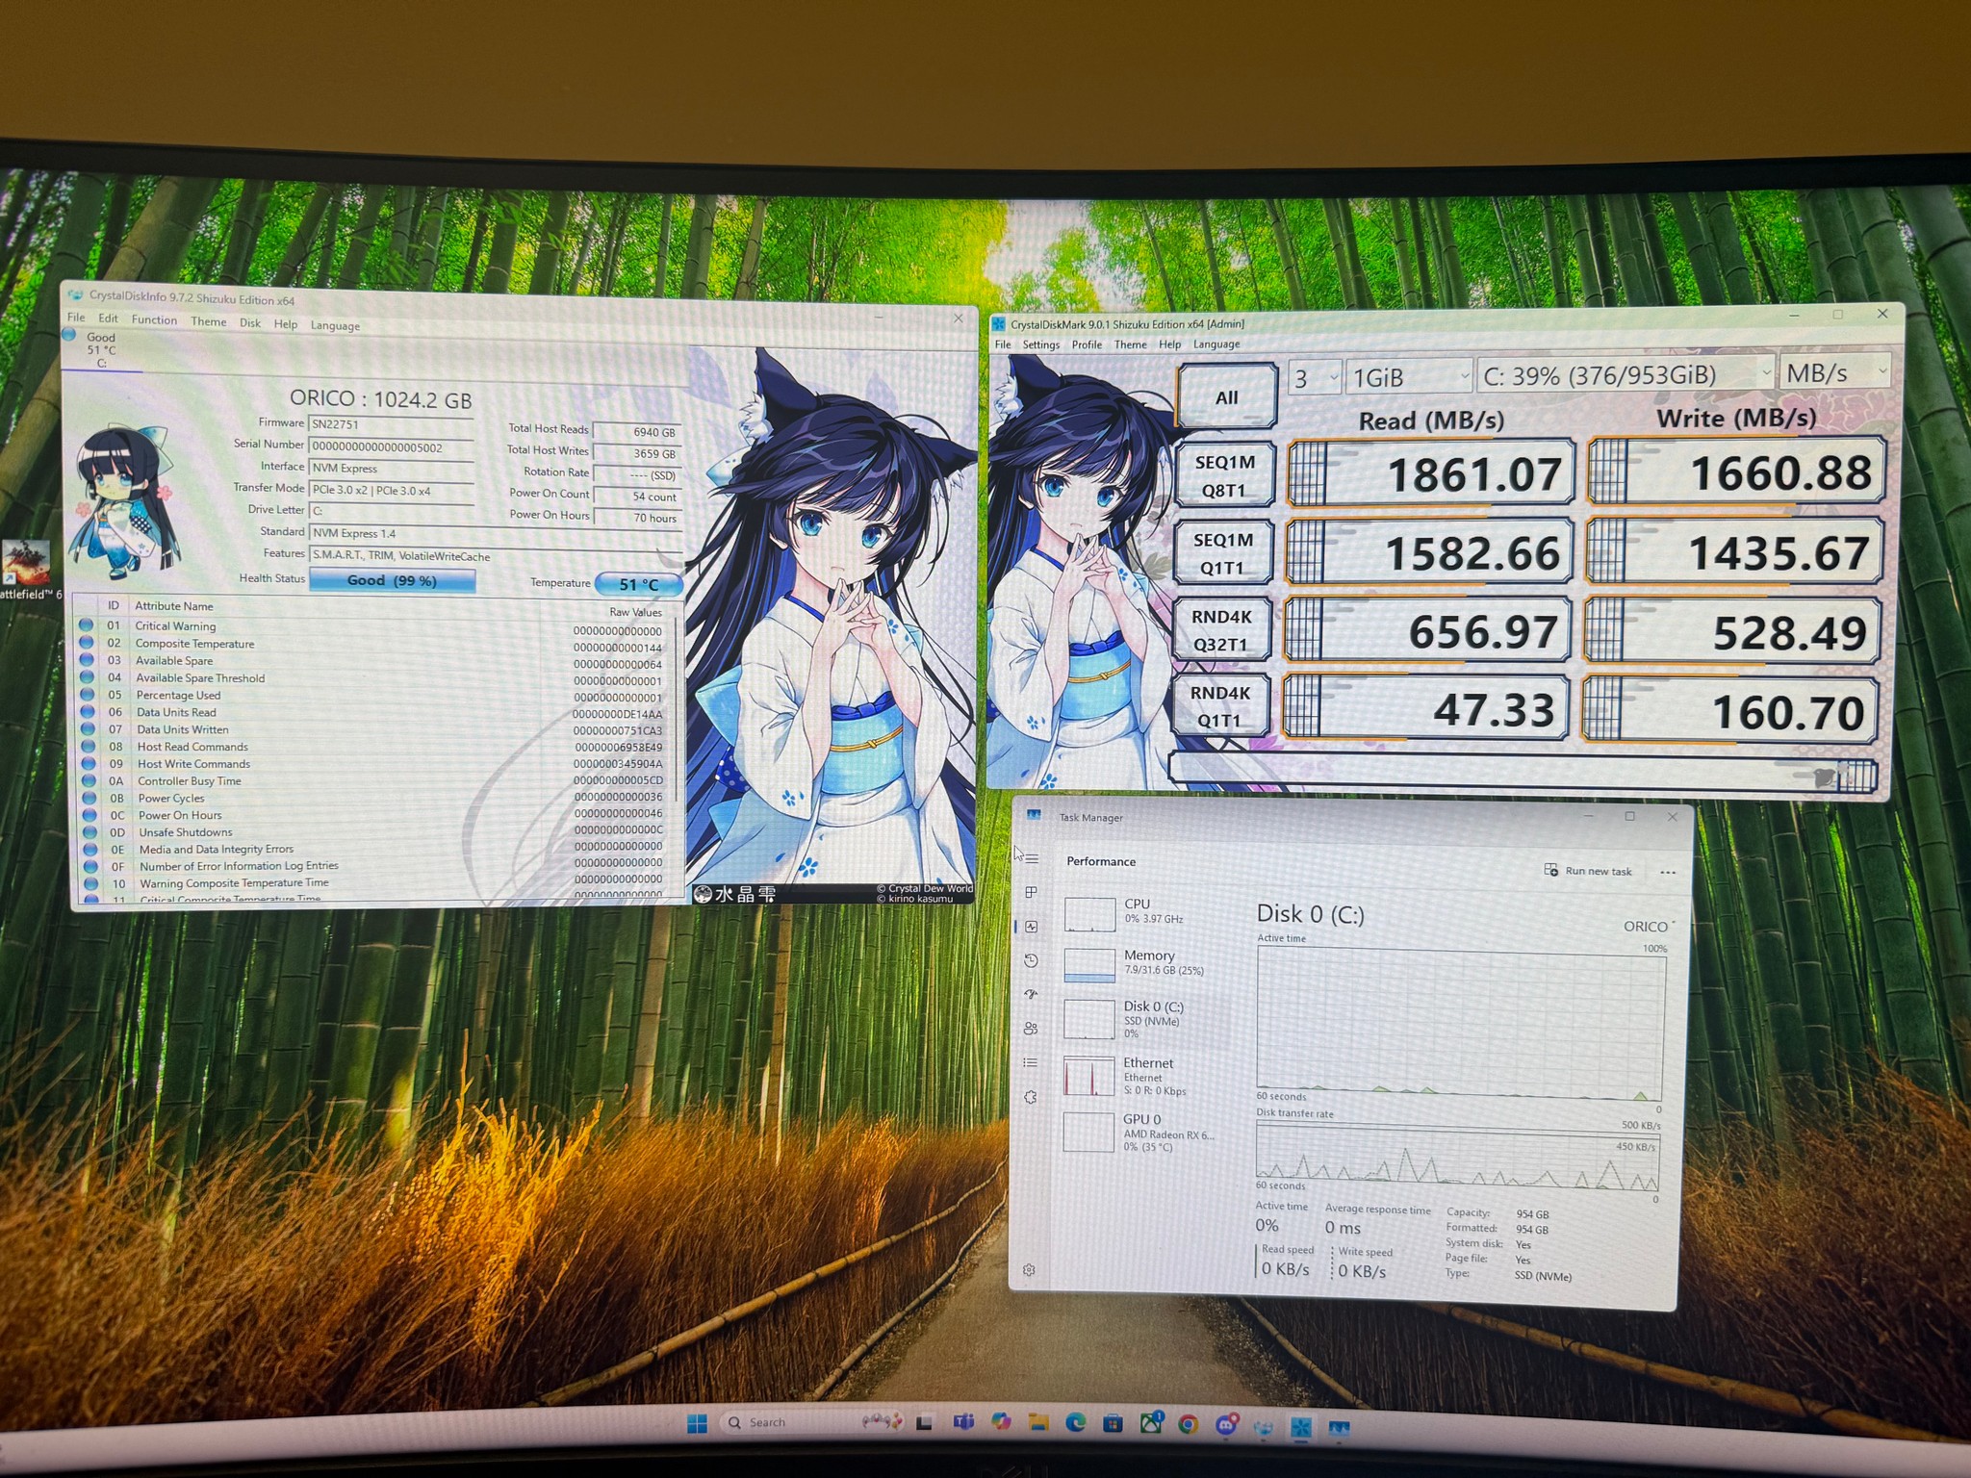Open Processes page in Task Manager sidebar
The image size is (1971, 1478).
point(1032,892)
